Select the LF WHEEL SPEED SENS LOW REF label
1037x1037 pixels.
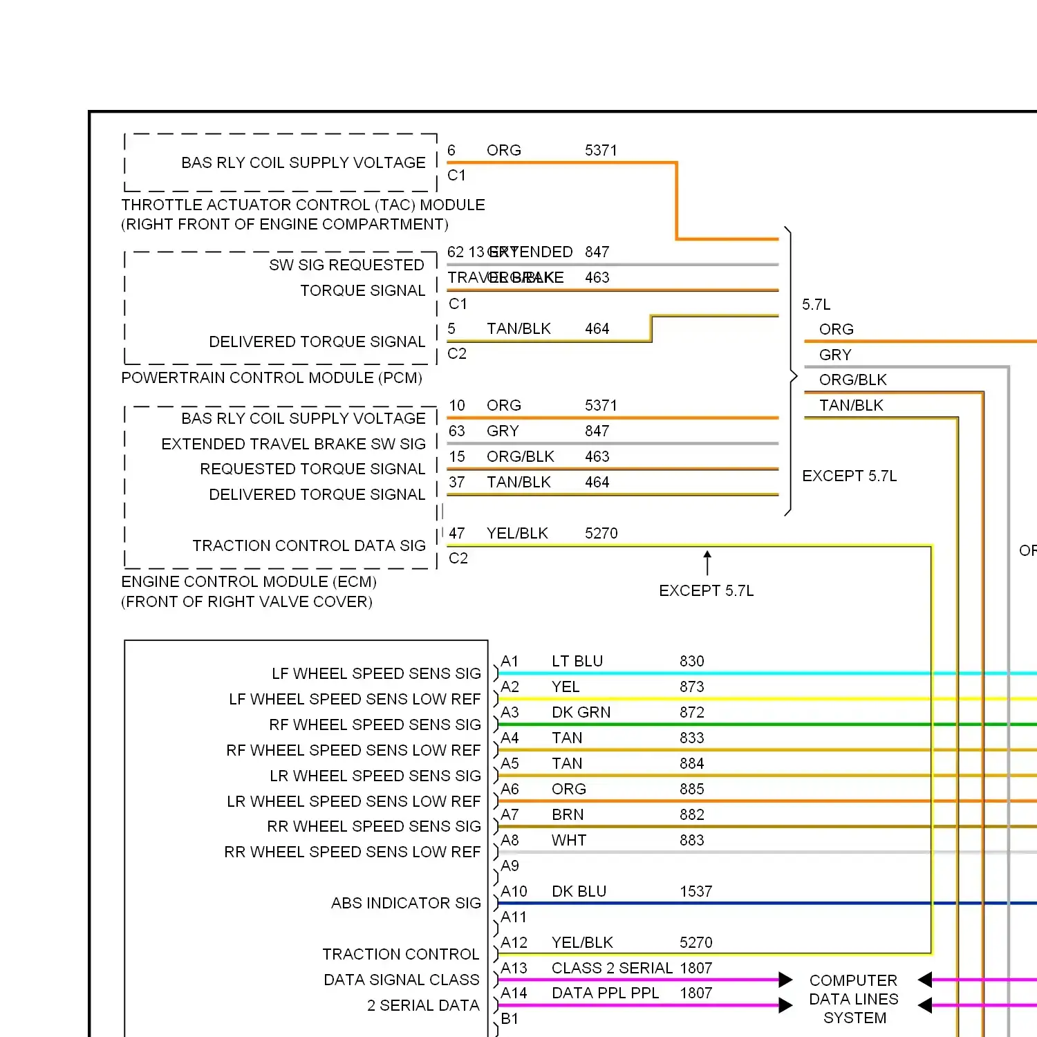[355, 699]
